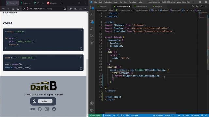
Task: Open the GitHub link in the footer
Action: point(40,109)
